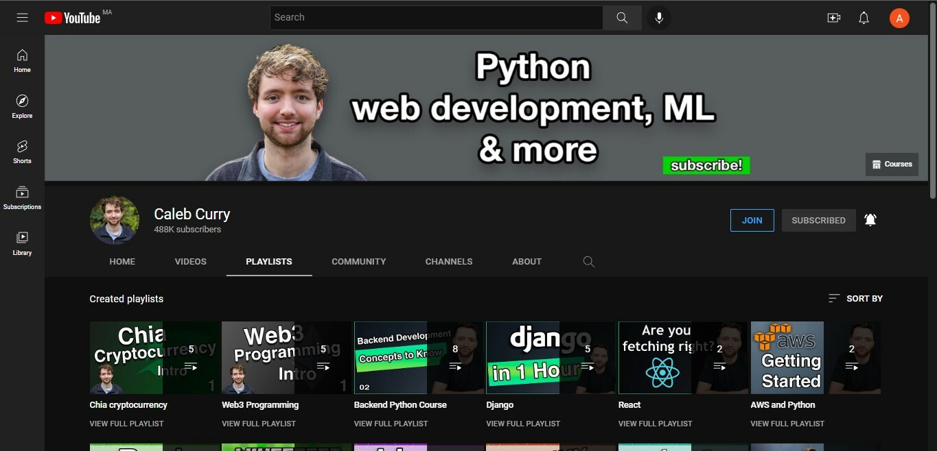
Task: Click the search magnifier button
Action: click(622, 18)
